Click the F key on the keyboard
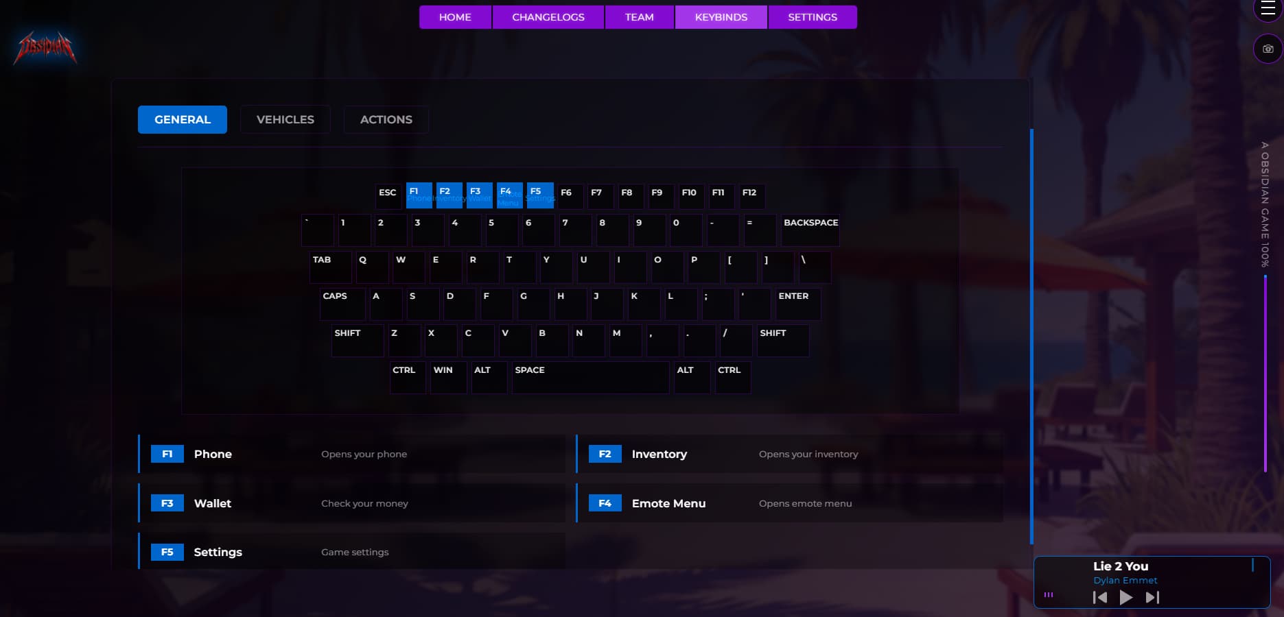The width and height of the screenshot is (1284, 617). pos(496,304)
